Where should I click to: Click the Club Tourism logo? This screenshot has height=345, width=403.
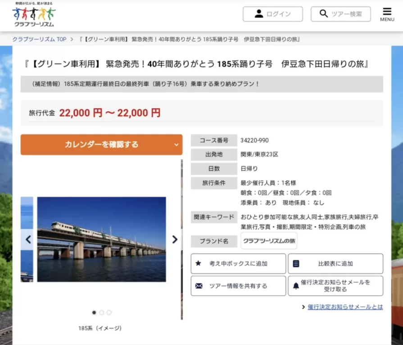pos(34,14)
